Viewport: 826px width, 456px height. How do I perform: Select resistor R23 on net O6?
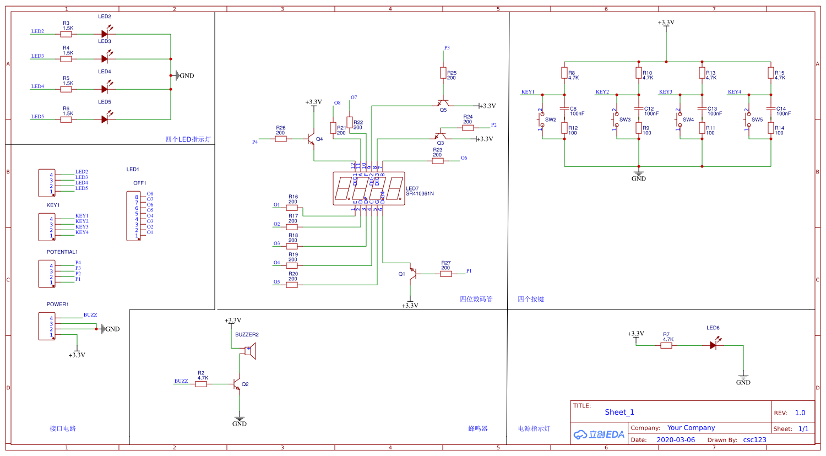[438, 161]
